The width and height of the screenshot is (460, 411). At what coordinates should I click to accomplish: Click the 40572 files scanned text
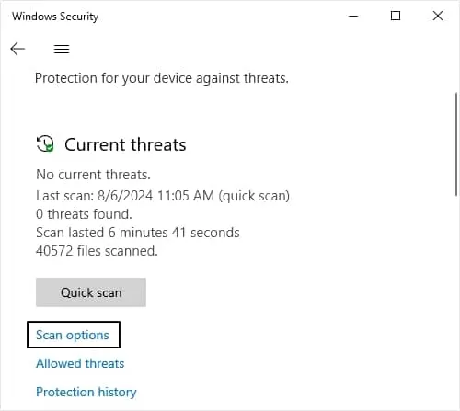(x=97, y=251)
